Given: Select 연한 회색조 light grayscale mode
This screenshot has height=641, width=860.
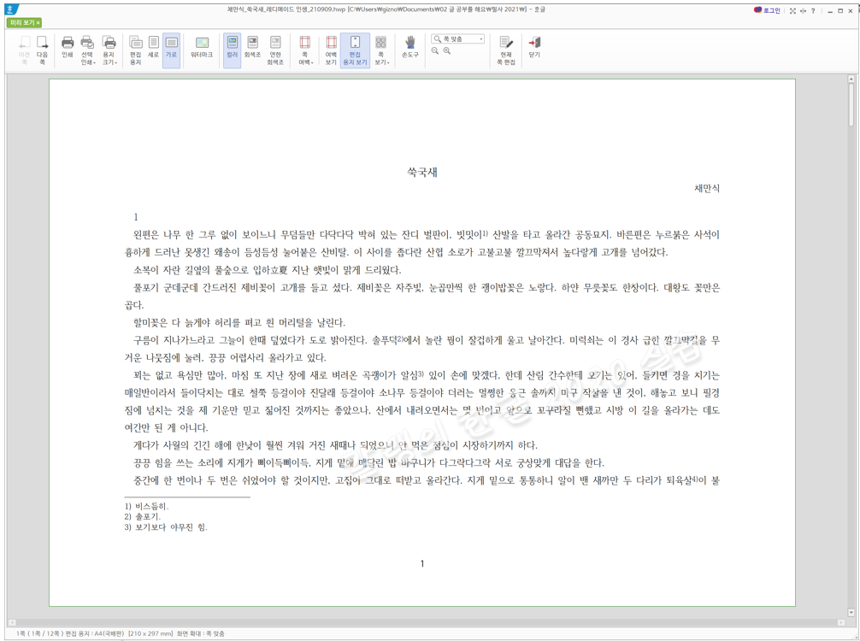Looking at the screenshot, I should point(275,50).
